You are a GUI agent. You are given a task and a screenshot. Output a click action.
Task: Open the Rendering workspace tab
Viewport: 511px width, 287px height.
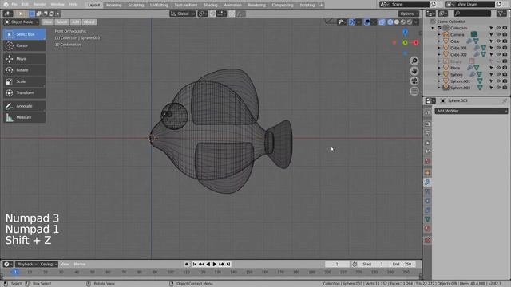pyautogui.click(x=256, y=5)
